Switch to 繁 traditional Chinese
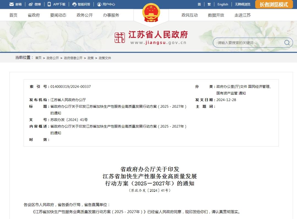 click(210, 4)
